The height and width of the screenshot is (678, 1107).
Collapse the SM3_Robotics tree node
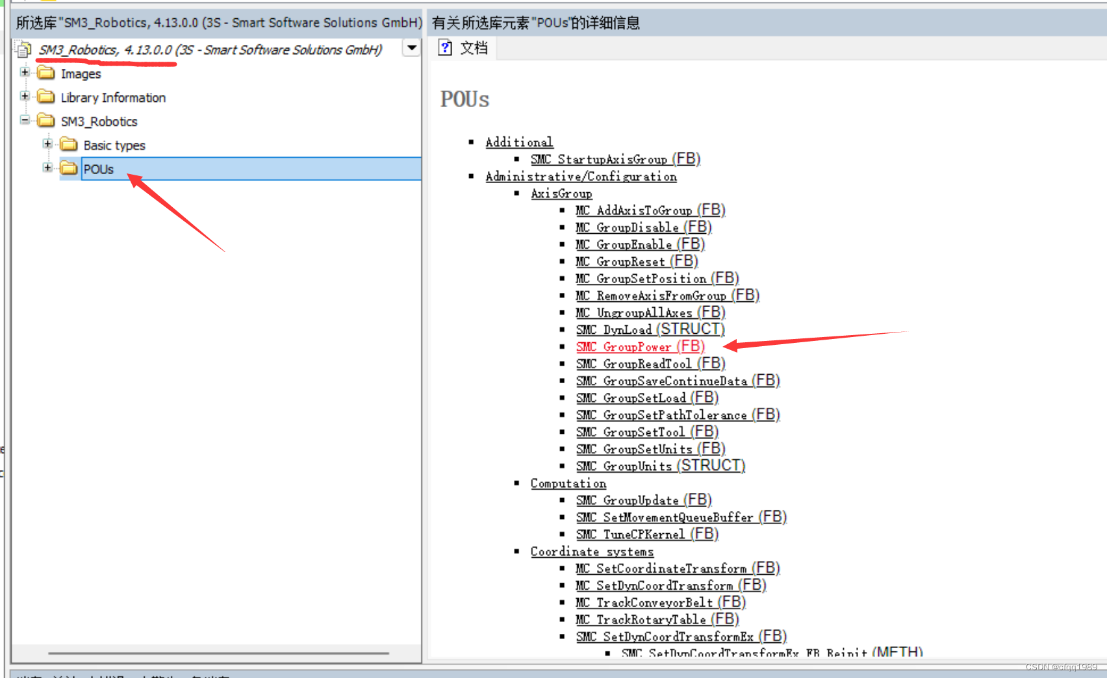pos(25,119)
